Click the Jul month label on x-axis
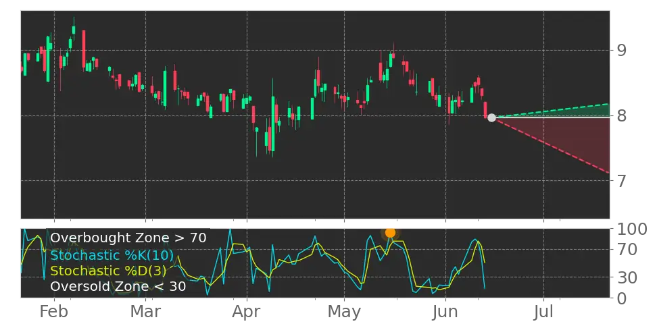 coord(544,312)
